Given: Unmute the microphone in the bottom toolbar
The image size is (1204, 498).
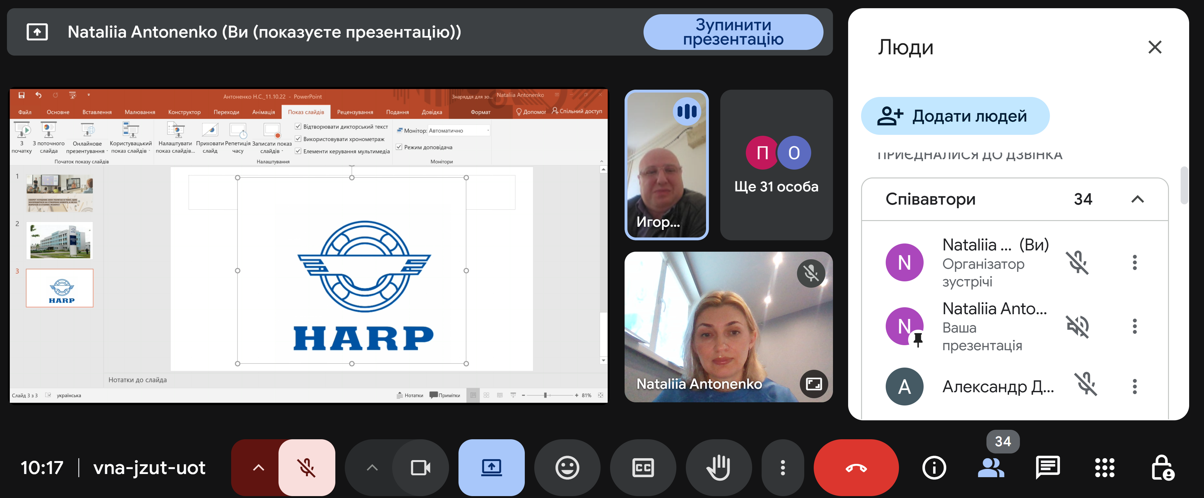Looking at the screenshot, I should [307, 467].
